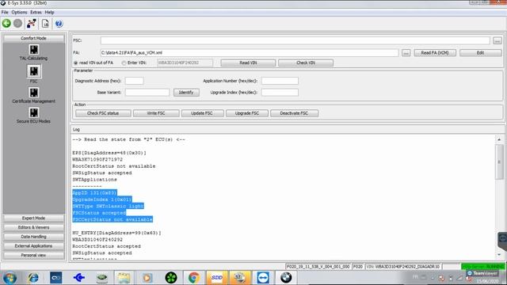Click the Diagnostic Address (hex) field
The width and height of the screenshot is (507, 285).
134,81
